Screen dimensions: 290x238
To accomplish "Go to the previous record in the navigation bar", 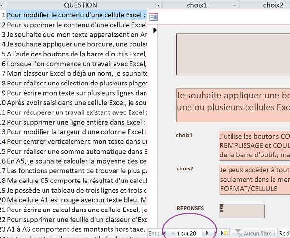I will pyautogui.click(x=172, y=233).
